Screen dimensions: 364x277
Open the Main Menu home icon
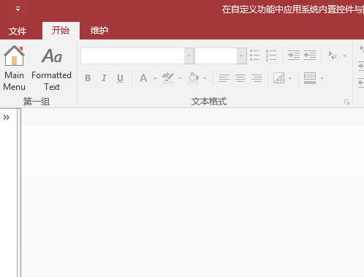coord(14,56)
